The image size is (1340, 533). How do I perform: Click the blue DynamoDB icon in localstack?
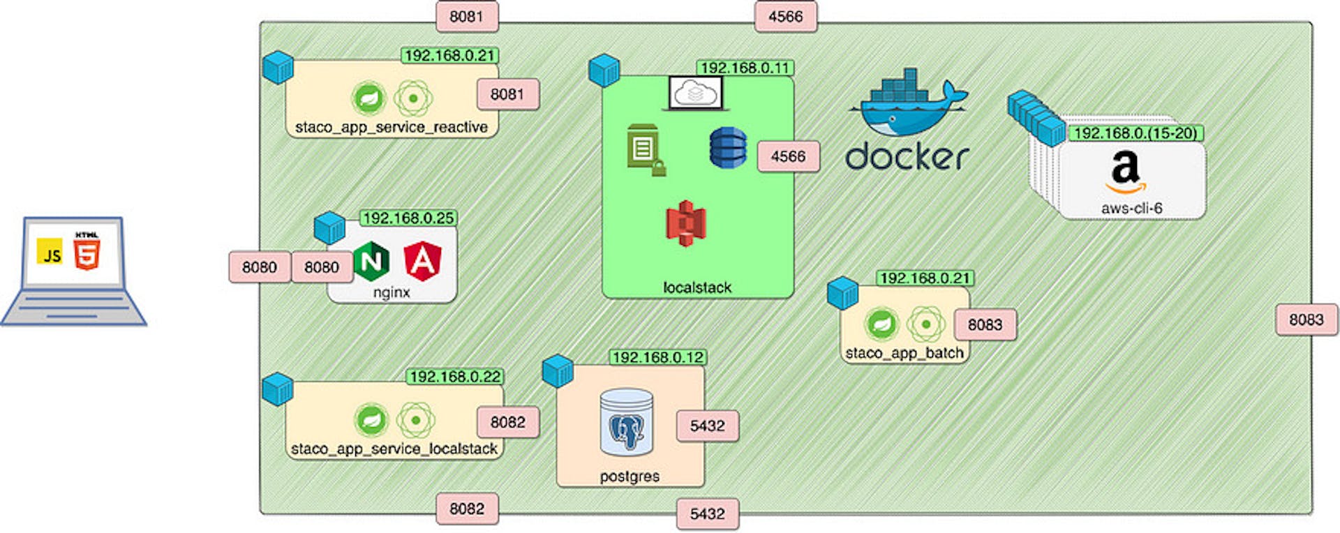tap(728, 148)
